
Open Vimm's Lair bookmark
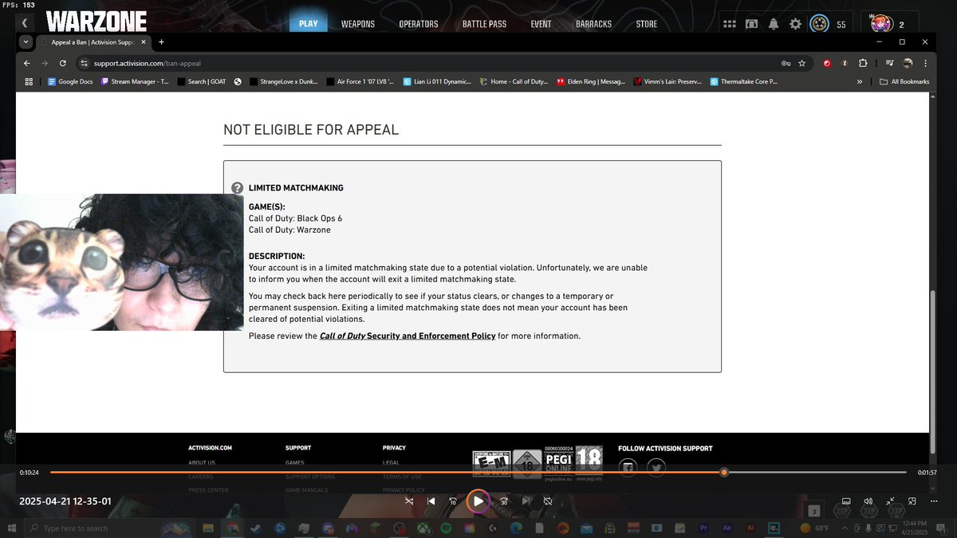coord(668,81)
